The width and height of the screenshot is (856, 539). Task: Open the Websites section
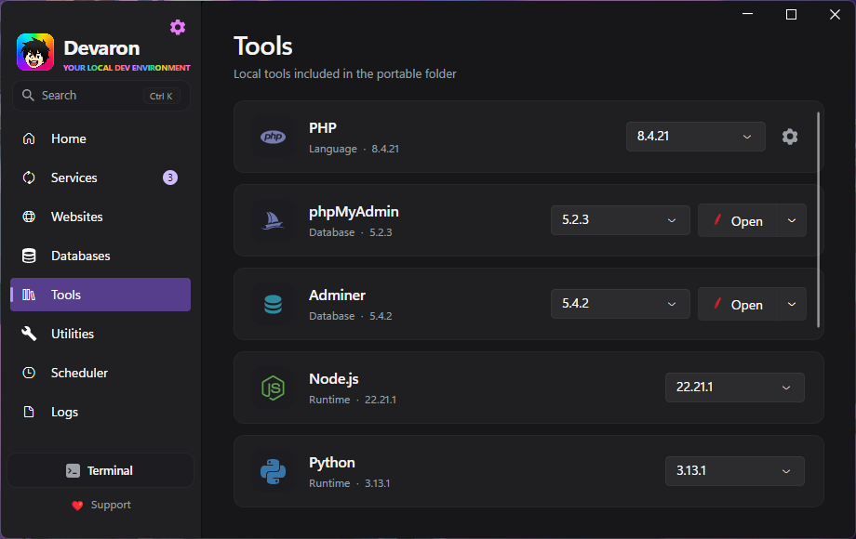click(100, 217)
